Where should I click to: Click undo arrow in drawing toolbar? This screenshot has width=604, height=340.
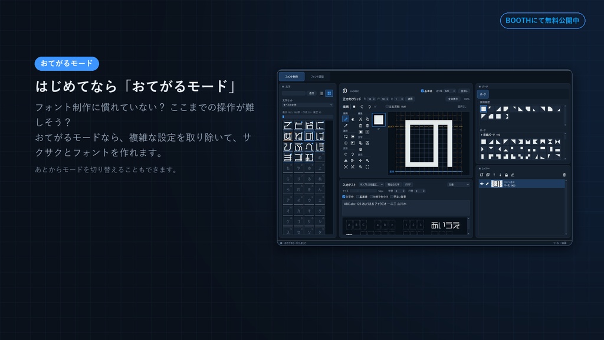tap(362, 107)
